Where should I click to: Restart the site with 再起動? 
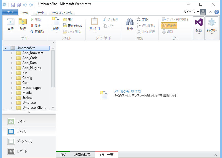click(37, 32)
